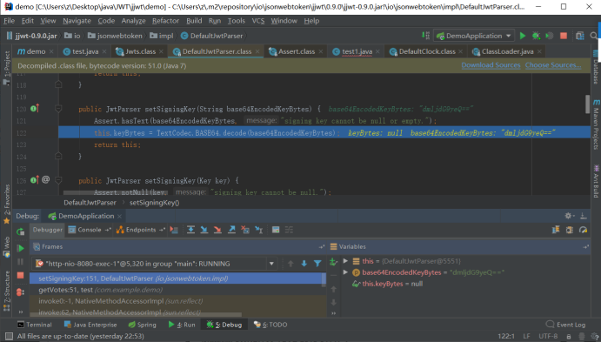601x342 pixels.
Task: Switch to the Endpoints tab in the debugger
Action: (x=141, y=230)
